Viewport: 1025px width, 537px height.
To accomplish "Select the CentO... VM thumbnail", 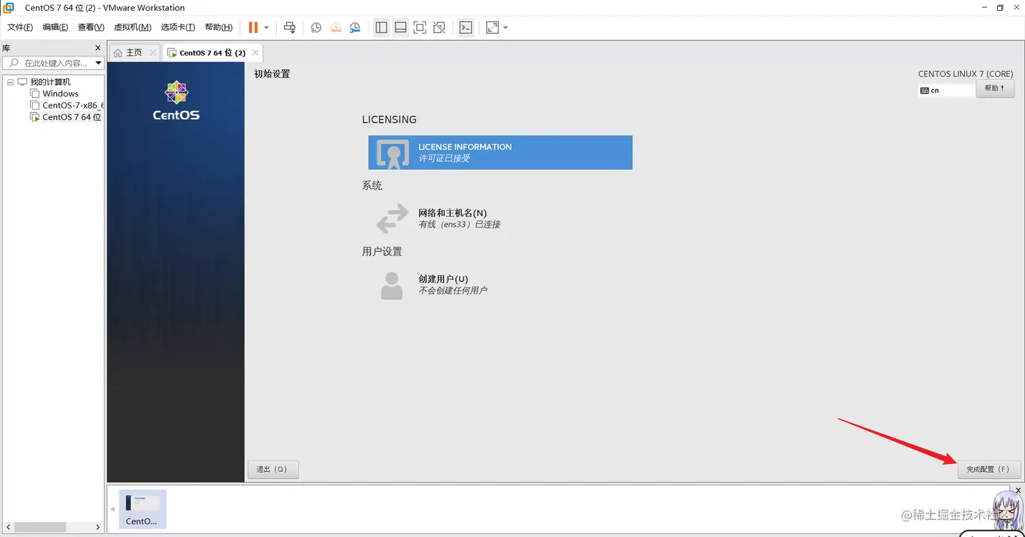I will tap(142, 509).
